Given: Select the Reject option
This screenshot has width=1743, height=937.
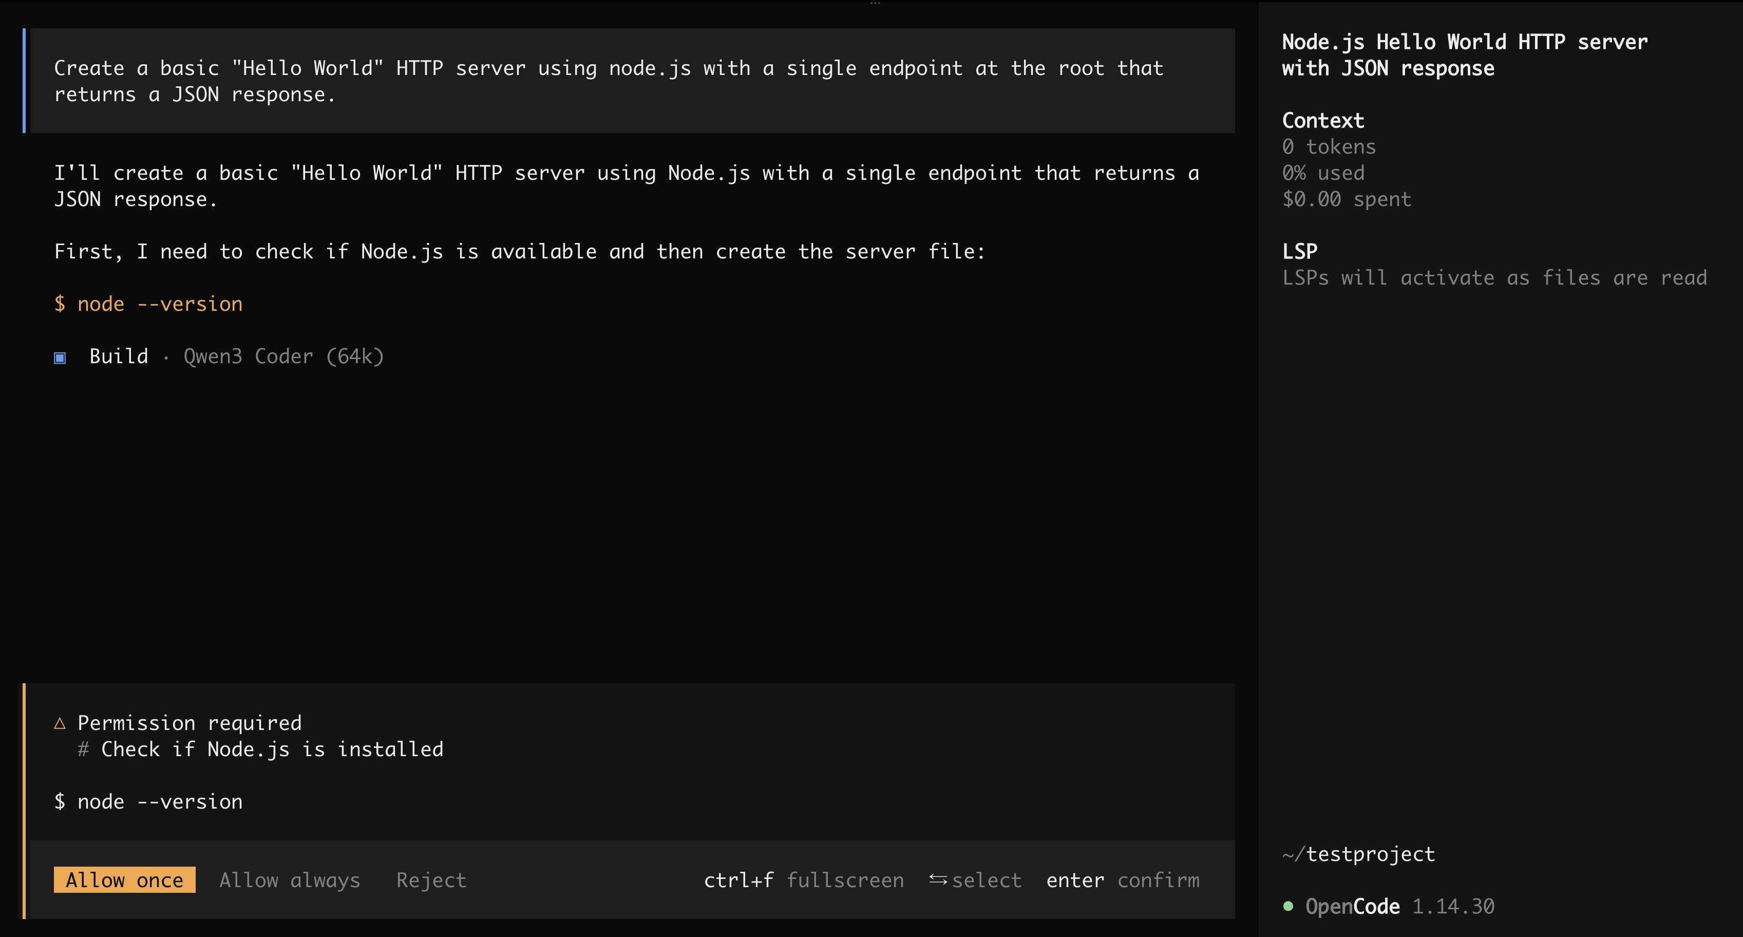Looking at the screenshot, I should tap(431, 879).
